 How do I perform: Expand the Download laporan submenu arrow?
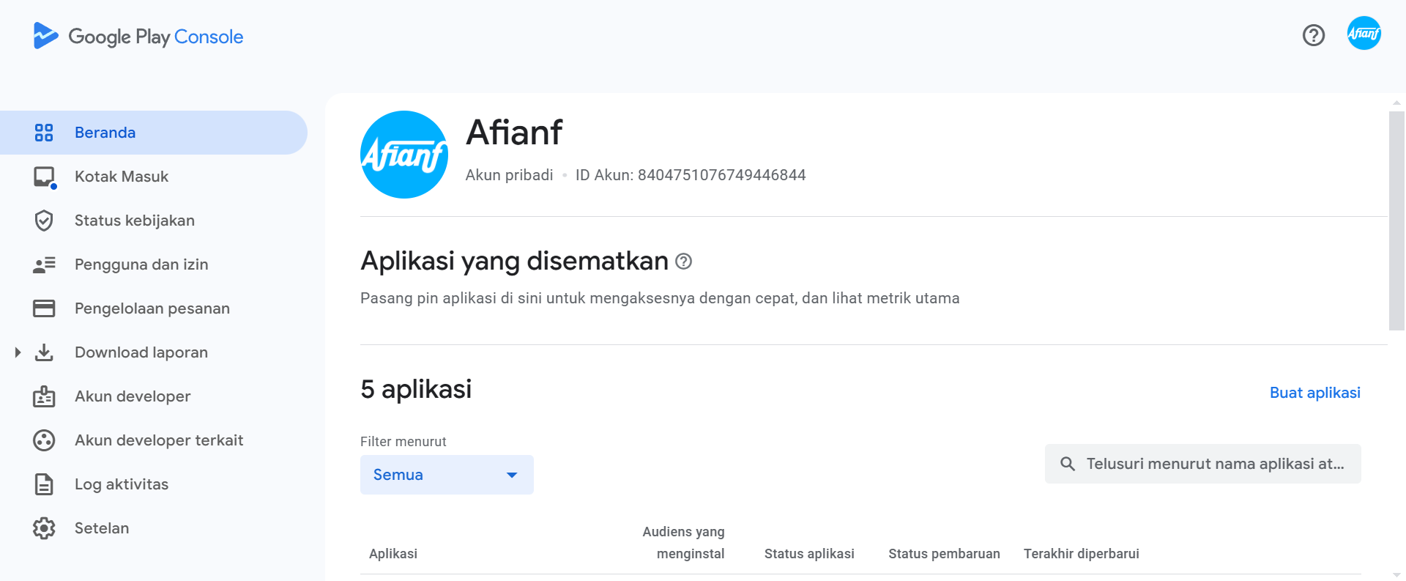coord(18,352)
